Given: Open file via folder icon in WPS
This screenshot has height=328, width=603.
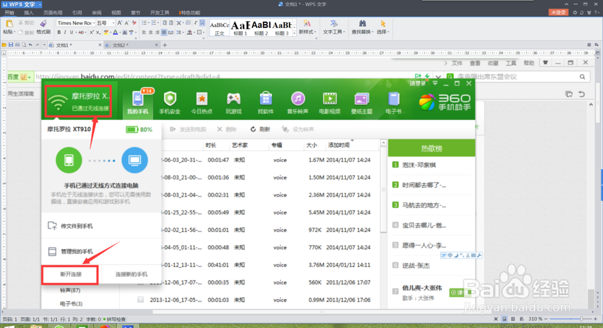Looking at the screenshot, I should 4,45.
